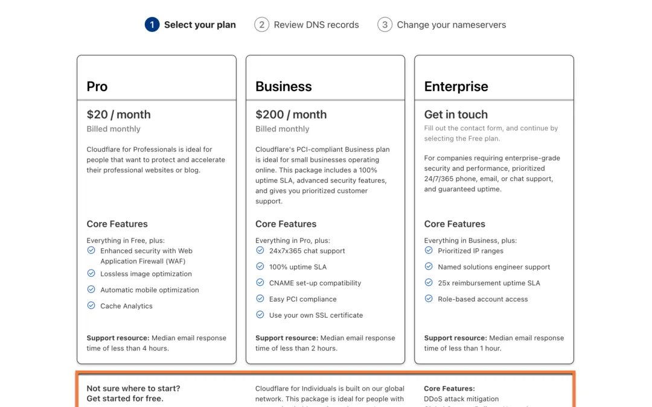Image resolution: width=652 pixels, height=407 pixels.
Task: Click the checkmark beside Easy PCI compliance
Action: tap(260, 299)
